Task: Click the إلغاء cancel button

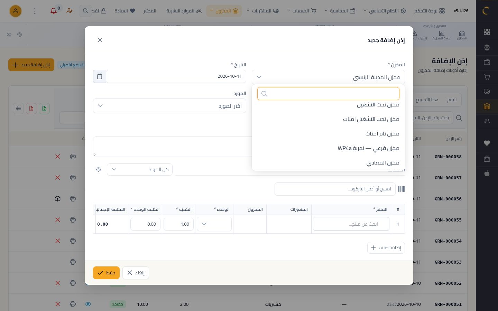Action: pos(136,273)
